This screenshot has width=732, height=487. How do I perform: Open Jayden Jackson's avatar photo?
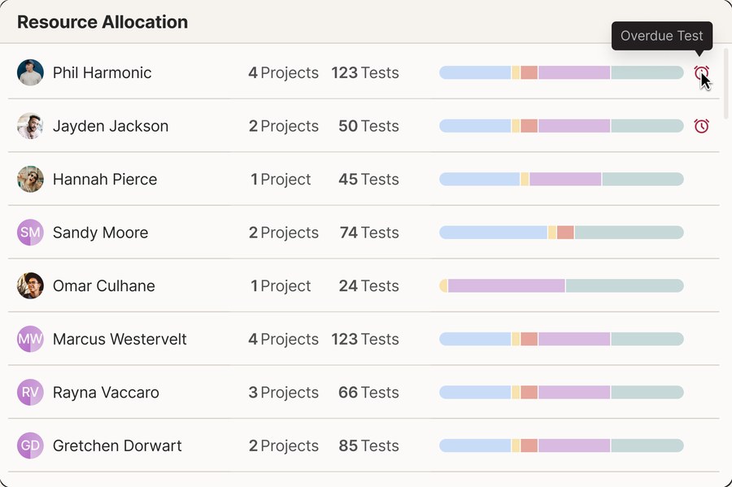click(x=30, y=125)
